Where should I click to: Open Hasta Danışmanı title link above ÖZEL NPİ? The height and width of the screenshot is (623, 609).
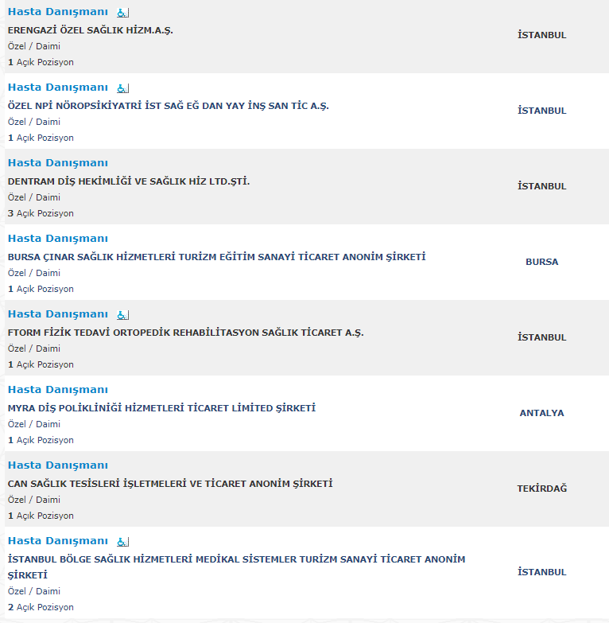57,88
